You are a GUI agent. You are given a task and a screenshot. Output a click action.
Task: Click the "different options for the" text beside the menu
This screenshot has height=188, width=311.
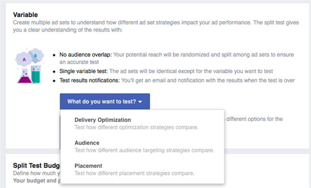pyautogui.click(x=255, y=119)
